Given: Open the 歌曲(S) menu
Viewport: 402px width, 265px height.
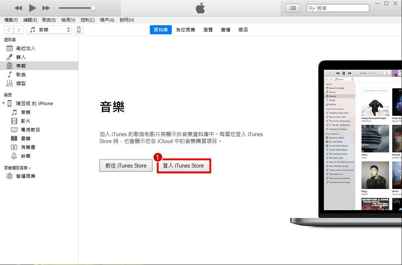Looking at the screenshot, I should [x=49, y=20].
